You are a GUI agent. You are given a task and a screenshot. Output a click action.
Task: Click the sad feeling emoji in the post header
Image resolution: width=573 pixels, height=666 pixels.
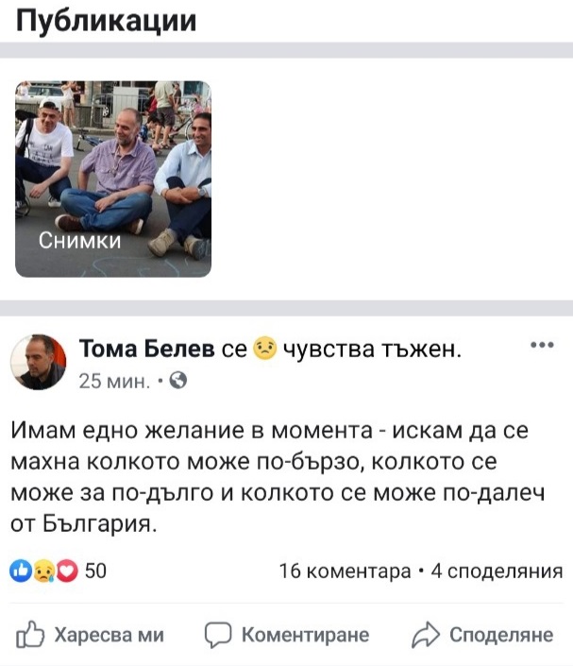click(x=264, y=349)
